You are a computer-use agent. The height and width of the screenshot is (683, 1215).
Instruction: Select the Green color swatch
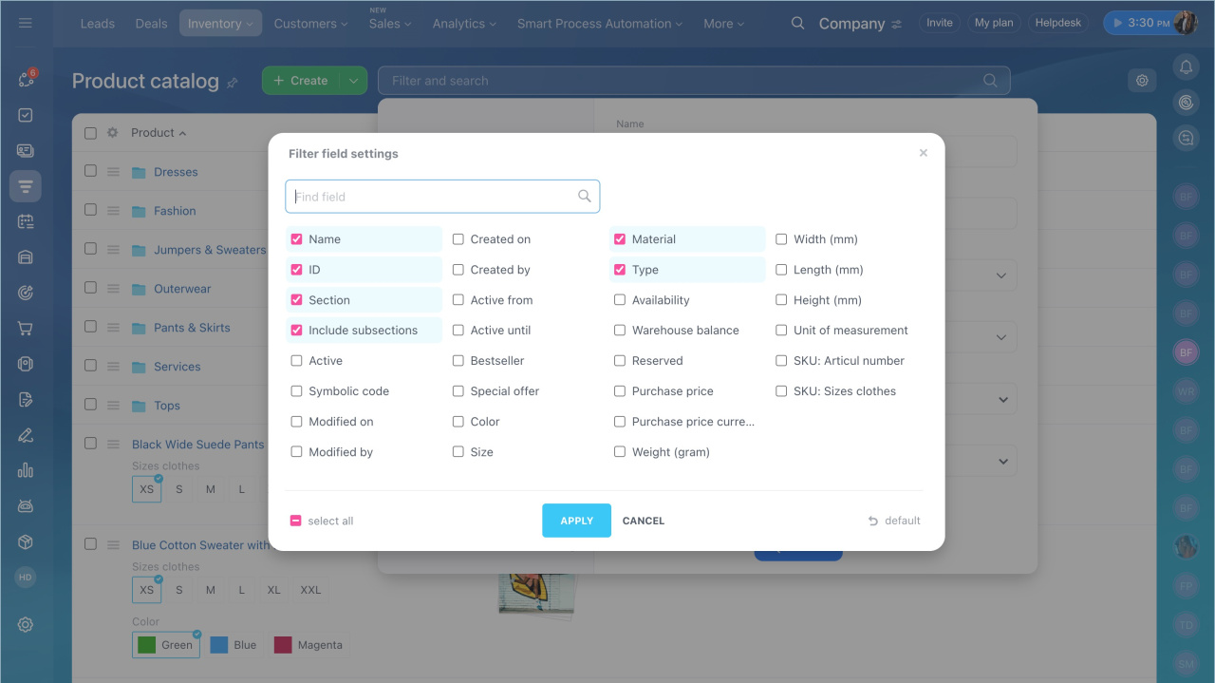[165, 645]
